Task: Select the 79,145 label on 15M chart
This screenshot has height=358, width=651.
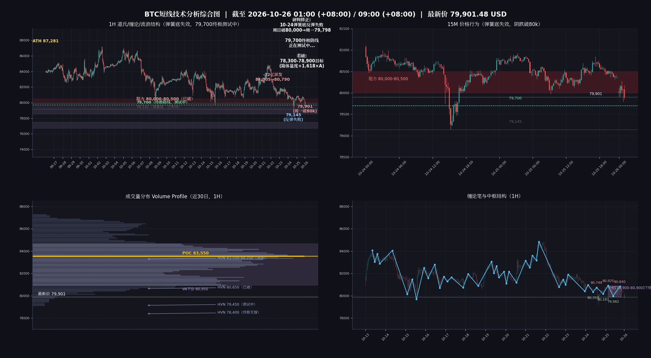Action: click(x=515, y=122)
